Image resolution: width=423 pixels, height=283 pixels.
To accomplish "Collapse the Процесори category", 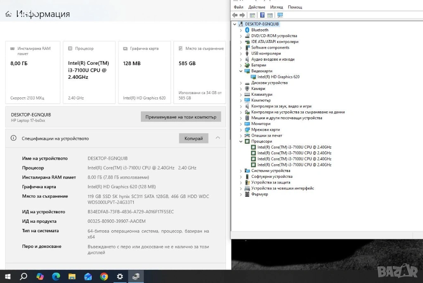I will click(241, 141).
